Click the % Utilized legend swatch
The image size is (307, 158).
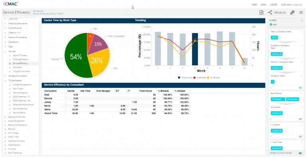point(208,78)
